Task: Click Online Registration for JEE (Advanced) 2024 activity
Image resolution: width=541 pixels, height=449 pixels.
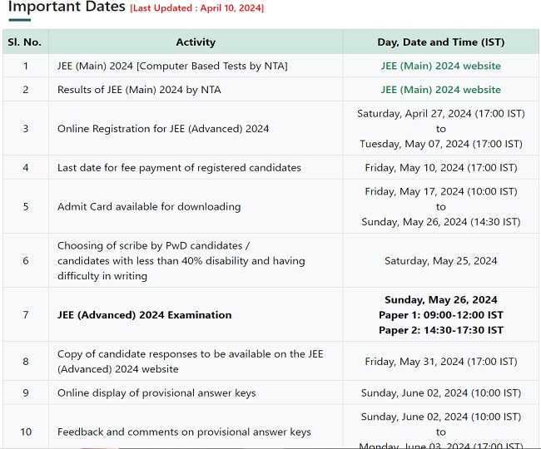Action: 163,129
